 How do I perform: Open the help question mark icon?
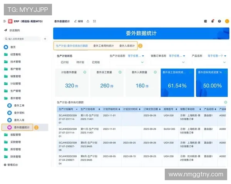point(219,21)
